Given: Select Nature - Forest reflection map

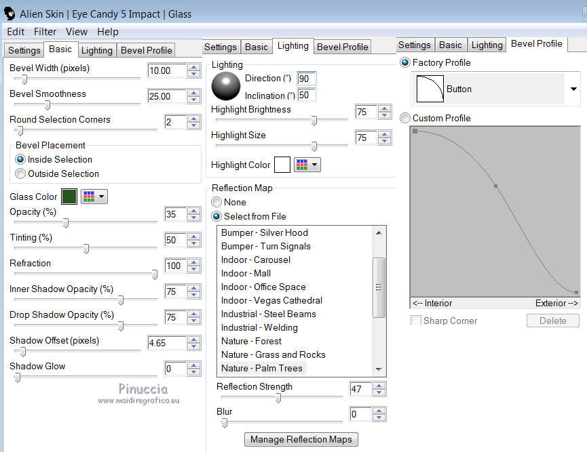Looking at the screenshot, I should tap(251, 341).
